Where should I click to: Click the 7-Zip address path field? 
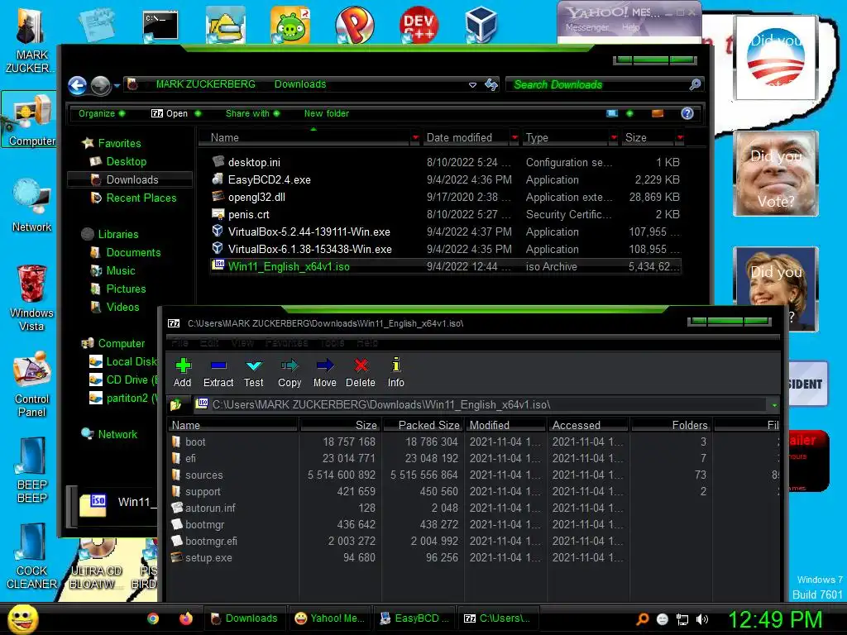(481, 404)
